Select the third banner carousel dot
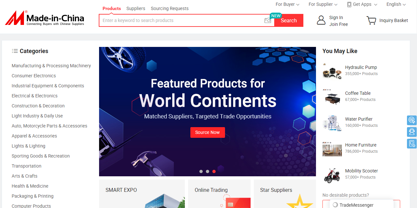The image size is (417, 208). pyautogui.click(x=214, y=171)
